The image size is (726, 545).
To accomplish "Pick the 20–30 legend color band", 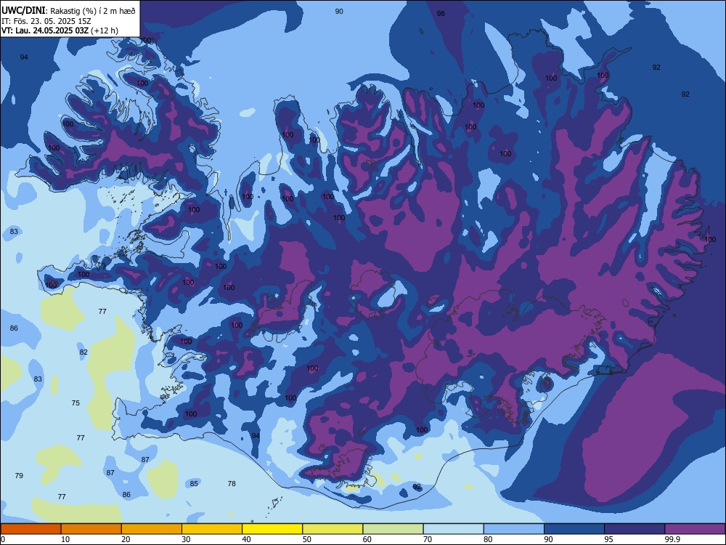I will (152, 529).
